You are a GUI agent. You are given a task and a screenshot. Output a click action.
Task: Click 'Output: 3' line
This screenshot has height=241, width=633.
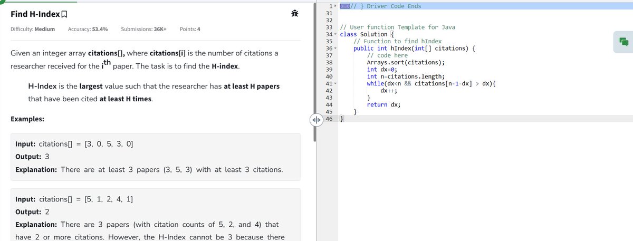tap(33, 157)
